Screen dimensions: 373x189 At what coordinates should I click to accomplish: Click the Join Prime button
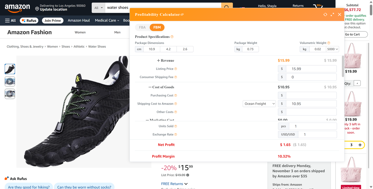click(52, 21)
